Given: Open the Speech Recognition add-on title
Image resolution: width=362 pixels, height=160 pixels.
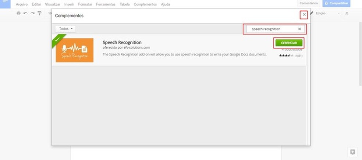Looking at the screenshot, I should [122, 43].
